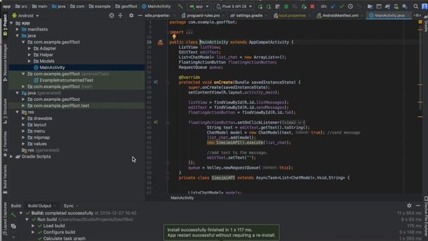
Task: Open the Build Output tab
Action: pos(39,206)
